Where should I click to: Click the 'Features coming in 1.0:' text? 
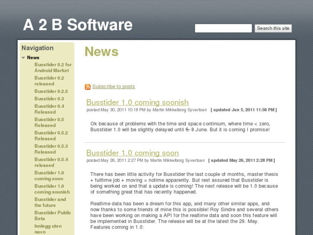coord(117,227)
